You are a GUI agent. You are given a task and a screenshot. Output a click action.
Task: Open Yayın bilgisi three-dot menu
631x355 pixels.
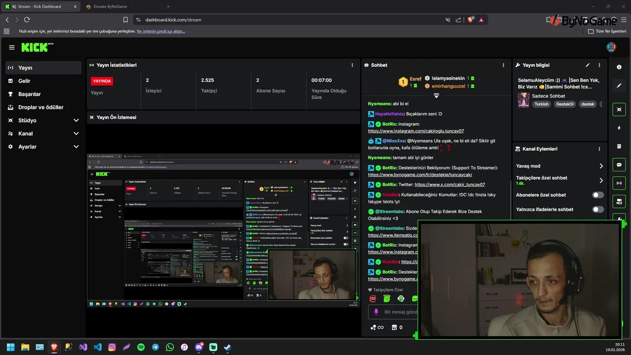click(x=599, y=65)
